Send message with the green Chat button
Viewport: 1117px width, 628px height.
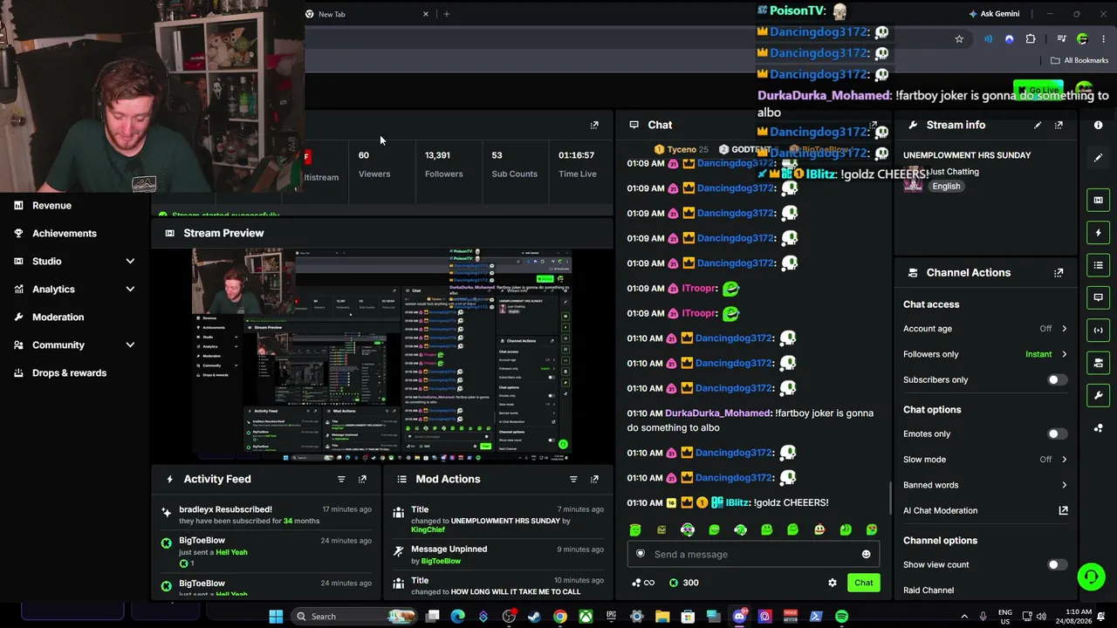tap(863, 583)
